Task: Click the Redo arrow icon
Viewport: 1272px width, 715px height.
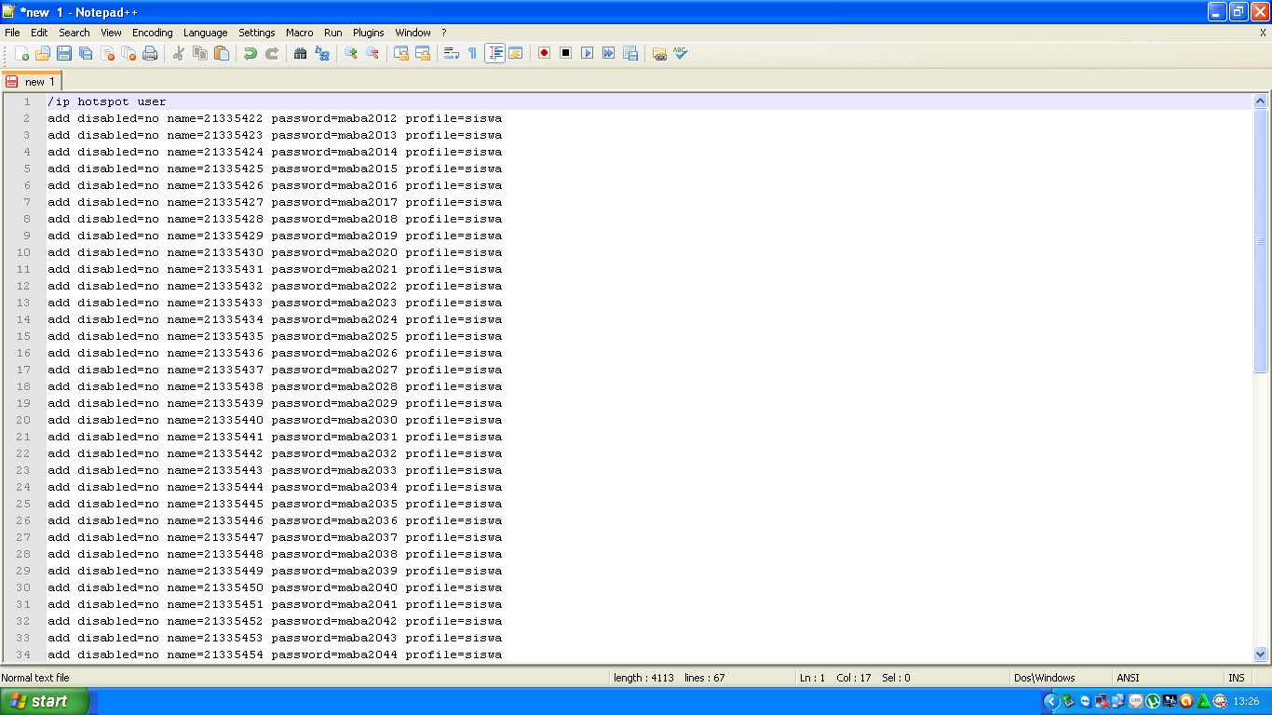Action: tap(272, 54)
